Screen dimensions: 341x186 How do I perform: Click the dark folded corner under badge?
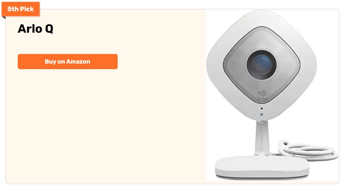tap(4, 18)
